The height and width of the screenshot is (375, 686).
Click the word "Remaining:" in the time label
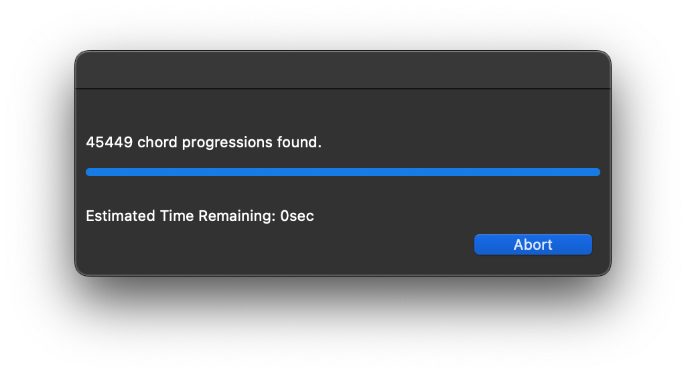pyautogui.click(x=238, y=216)
